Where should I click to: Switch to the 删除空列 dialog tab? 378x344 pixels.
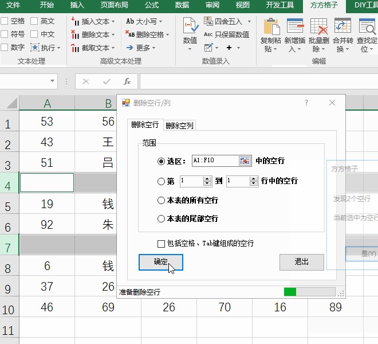[180, 126]
